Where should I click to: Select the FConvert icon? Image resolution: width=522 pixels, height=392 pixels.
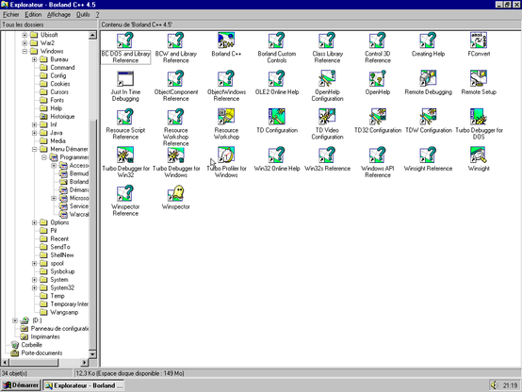point(479,41)
